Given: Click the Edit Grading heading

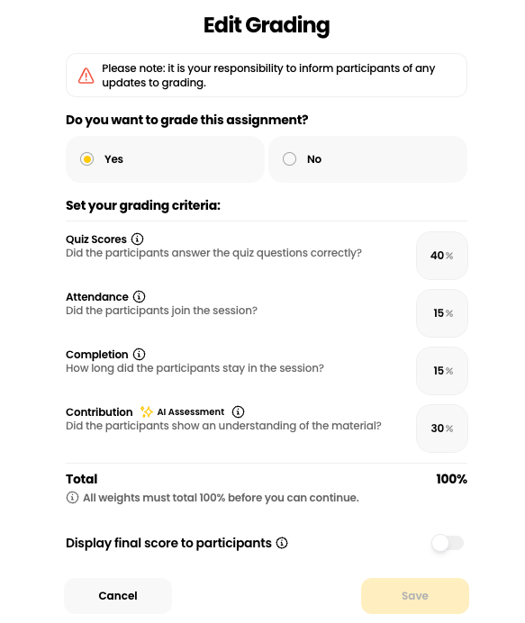Looking at the screenshot, I should (267, 25).
